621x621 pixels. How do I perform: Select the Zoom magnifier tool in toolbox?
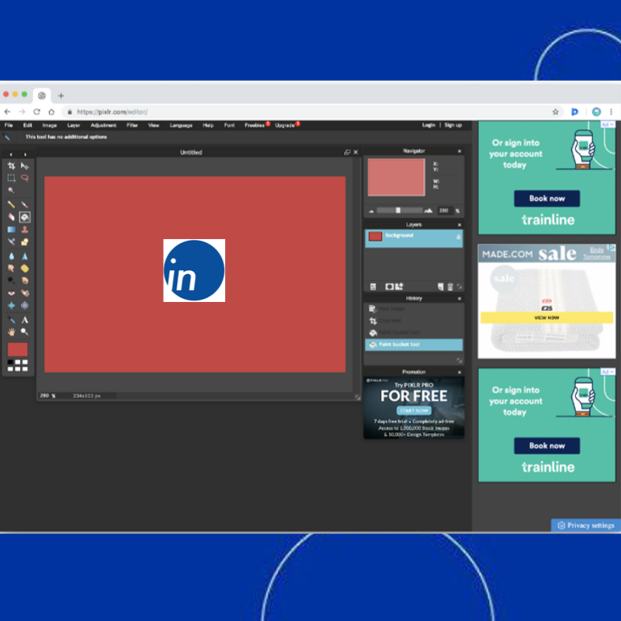(x=25, y=332)
